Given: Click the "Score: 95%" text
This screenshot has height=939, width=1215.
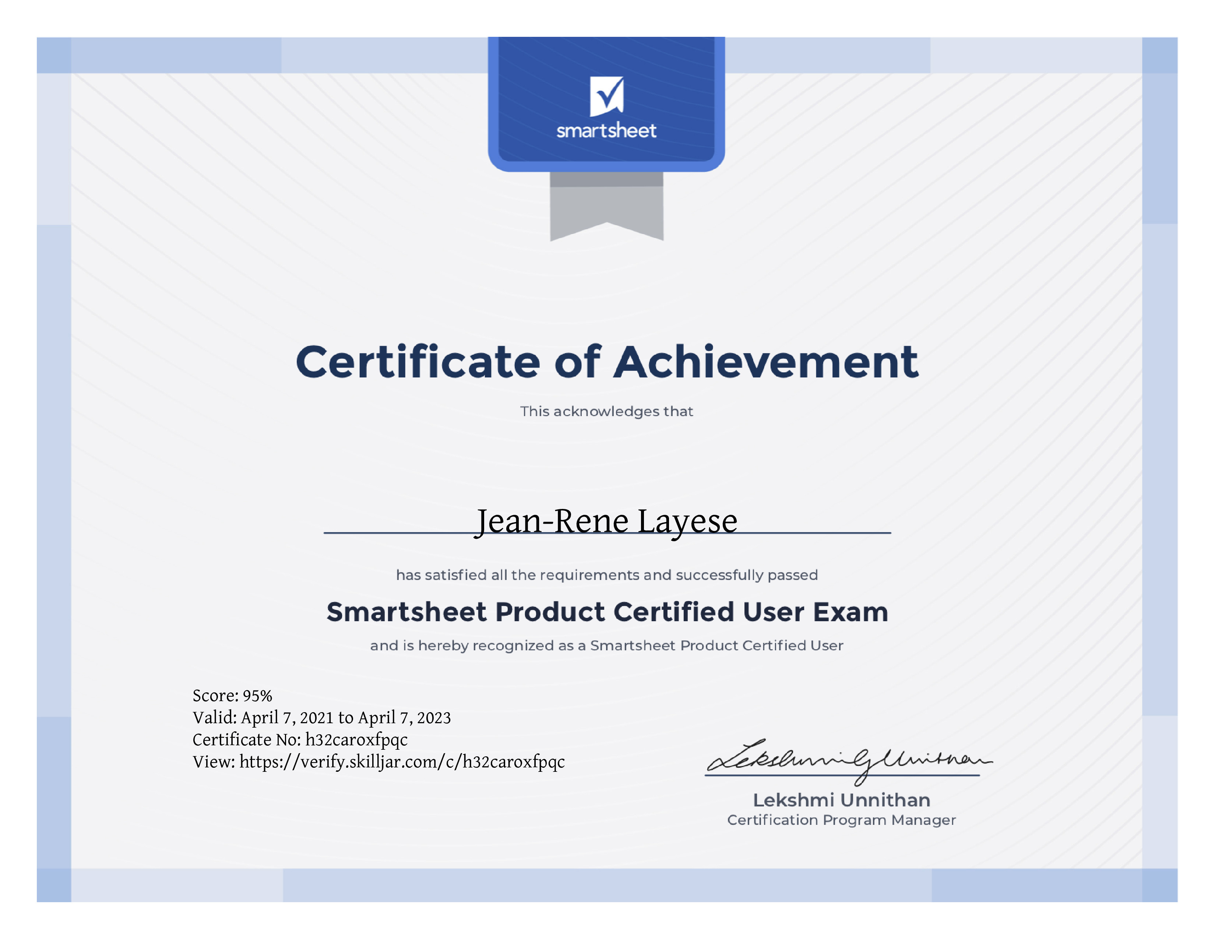Looking at the screenshot, I should (233, 696).
